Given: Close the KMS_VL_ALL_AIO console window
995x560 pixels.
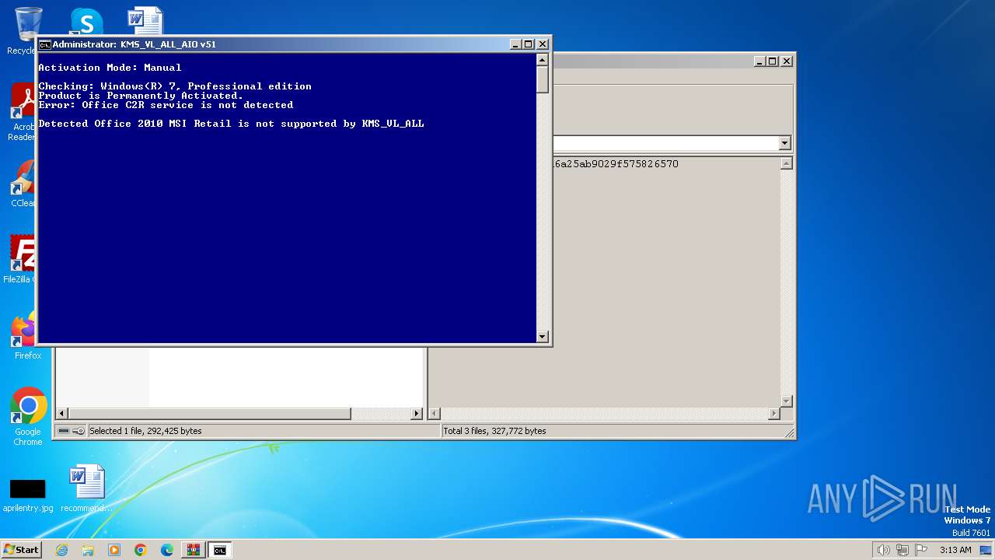Looking at the screenshot, I should point(543,44).
